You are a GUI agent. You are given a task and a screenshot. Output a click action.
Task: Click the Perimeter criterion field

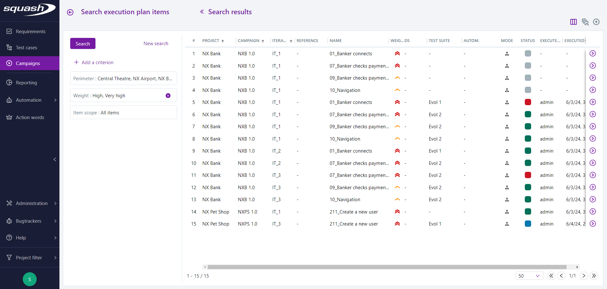(123, 79)
